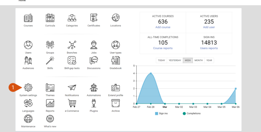
Task: Switch the chart to YESTERDAY
Action: click(x=175, y=60)
